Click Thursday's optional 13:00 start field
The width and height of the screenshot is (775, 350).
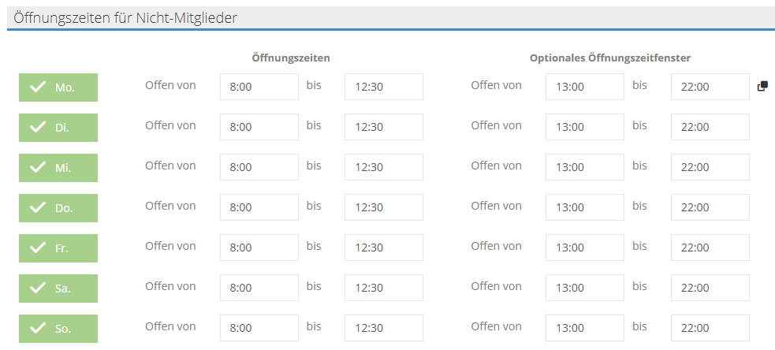584,207
